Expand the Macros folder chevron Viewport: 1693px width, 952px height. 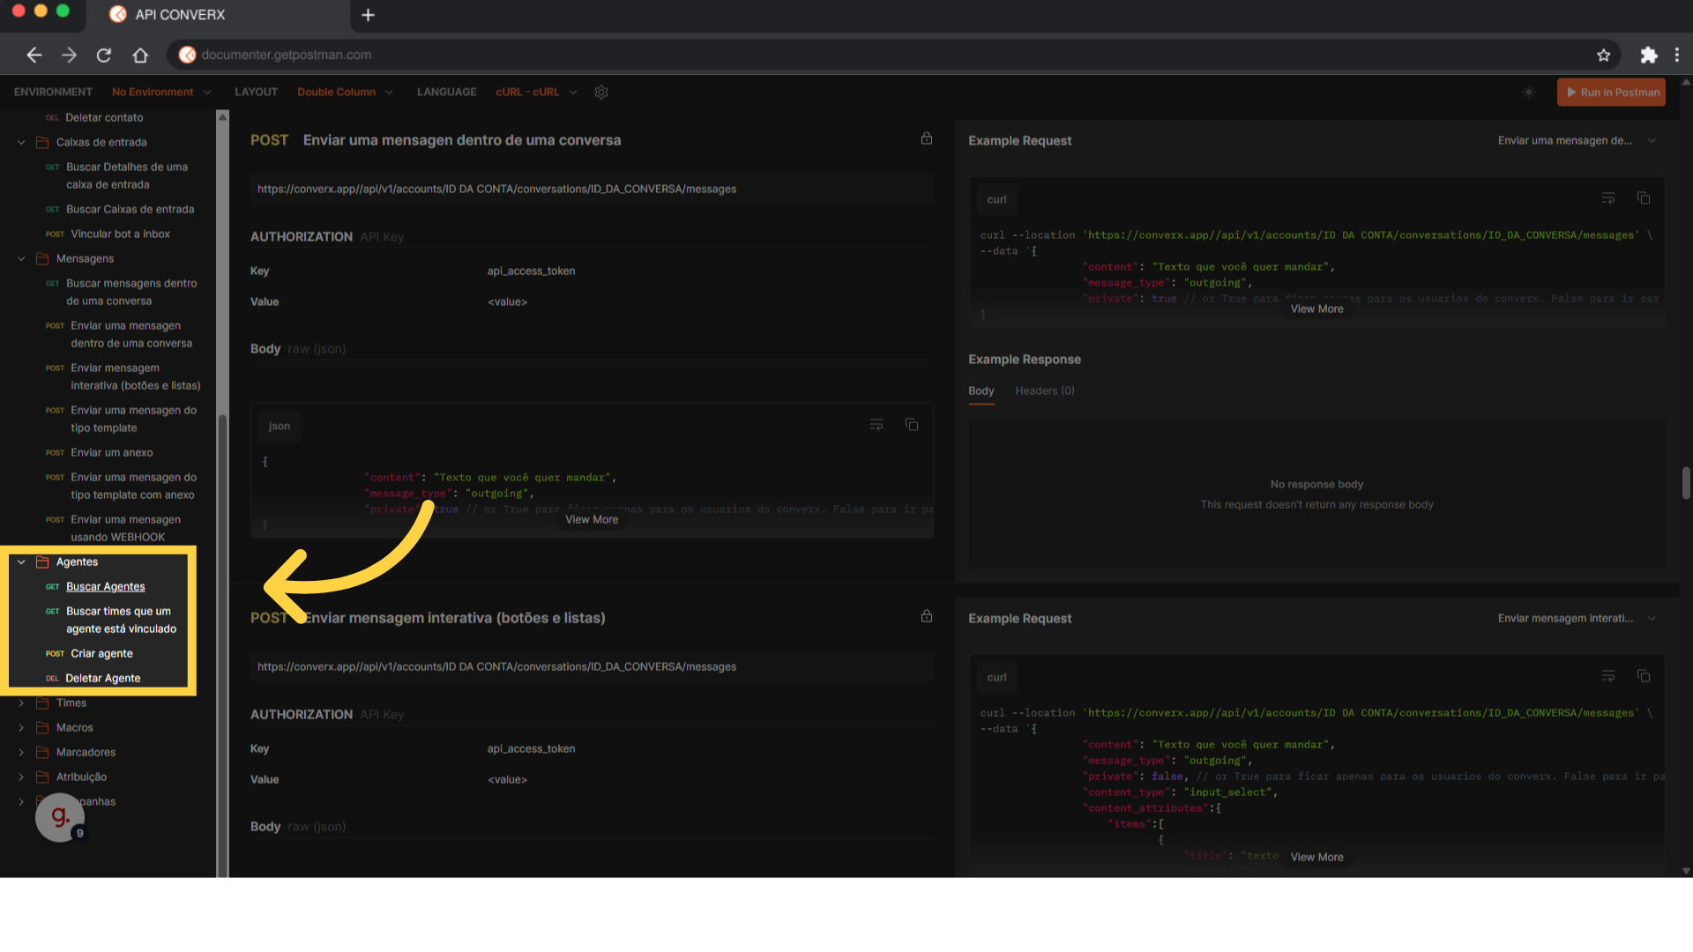click(x=21, y=727)
